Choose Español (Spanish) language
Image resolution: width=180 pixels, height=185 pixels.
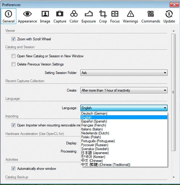pos(124,121)
